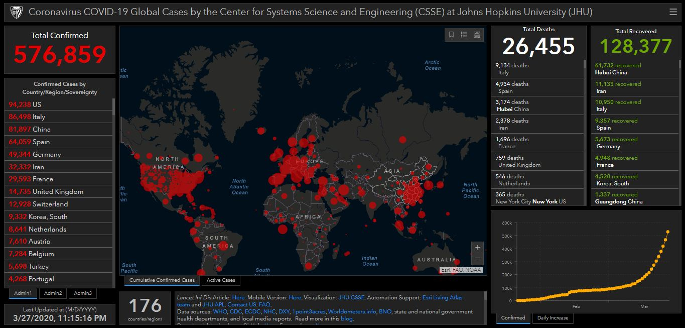Open the JHU CSSE visualization link
This screenshot has height=328, width=685.
pyautogui.click(x=351, y=298)
